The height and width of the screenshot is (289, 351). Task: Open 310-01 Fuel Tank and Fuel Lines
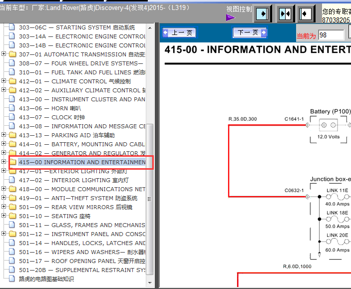pyautogui.click(x=82, y=72)
